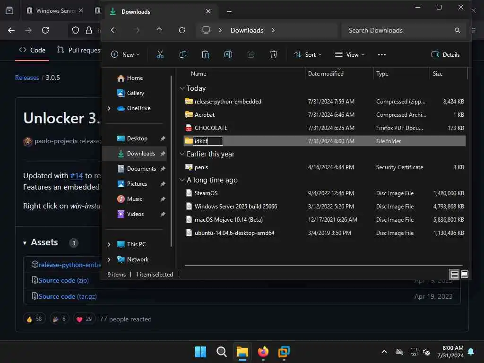
Task: Click the search magnifier in Search Downloads
Action: (458, 30)
